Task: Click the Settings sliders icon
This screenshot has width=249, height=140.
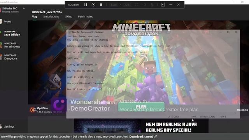Action: pyautogui.click(x=1, y=126)
